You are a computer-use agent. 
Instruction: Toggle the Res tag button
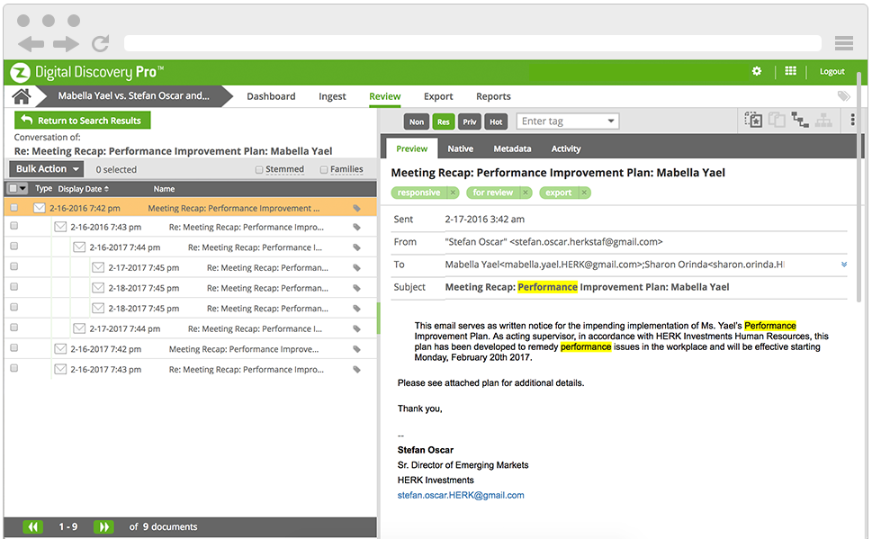(x=444, y=121)
